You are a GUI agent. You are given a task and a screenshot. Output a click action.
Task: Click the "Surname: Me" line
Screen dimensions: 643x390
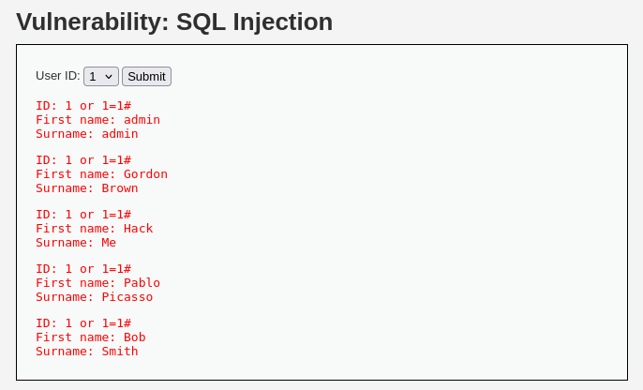(x=76, y=243)
